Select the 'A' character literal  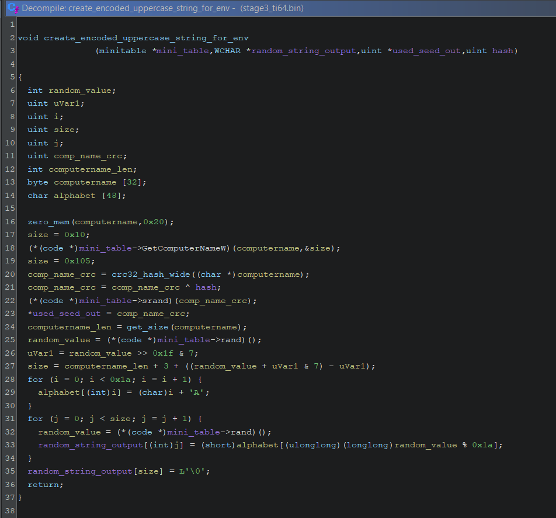[x=202, y=392]
